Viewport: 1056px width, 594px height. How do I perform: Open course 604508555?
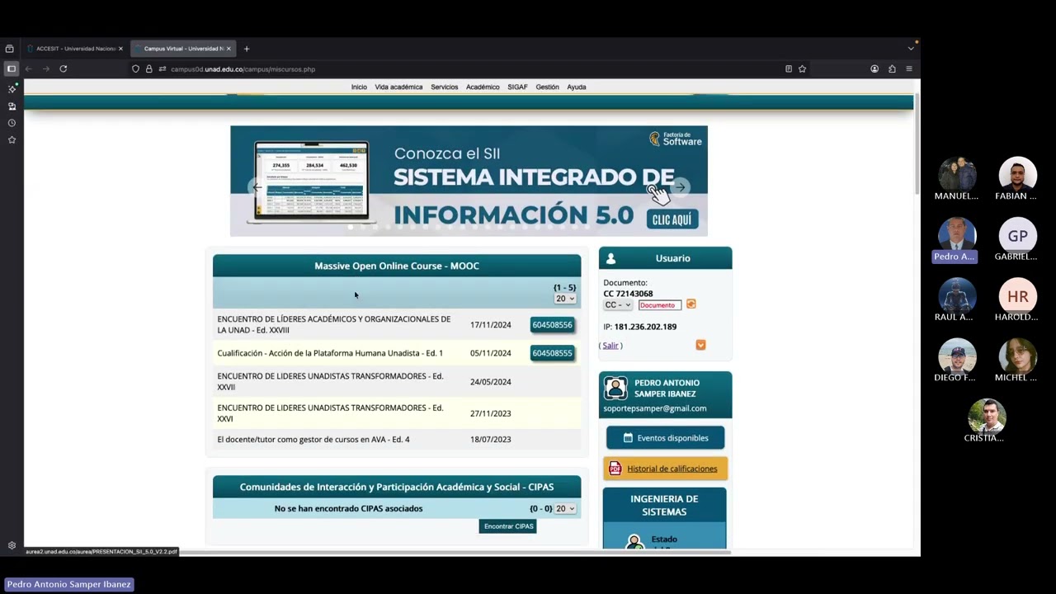click(552, 353)
